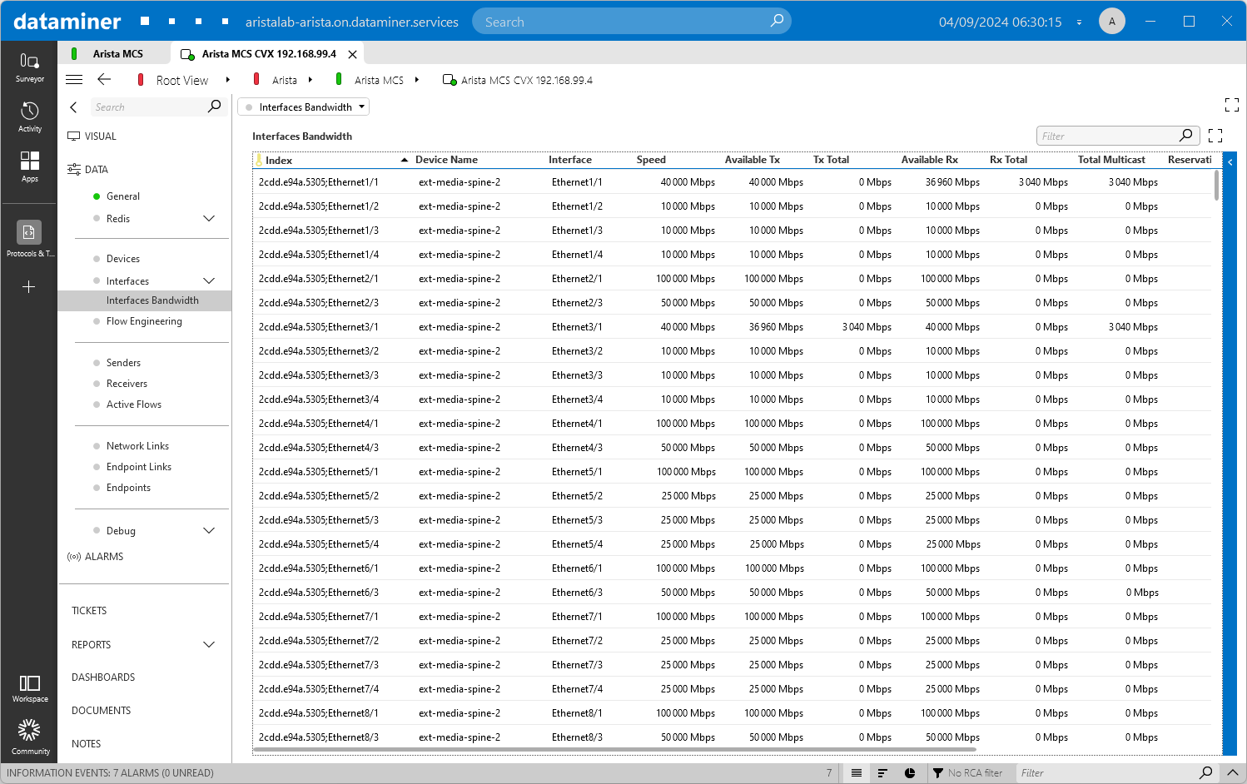Screen dimensions: 1247x784
Task: Click the hamburger menu icon
Action: (74, 80)
